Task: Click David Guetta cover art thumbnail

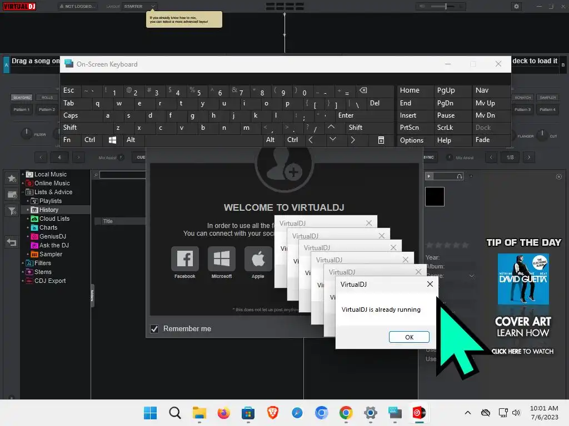Action: [523, 279]
